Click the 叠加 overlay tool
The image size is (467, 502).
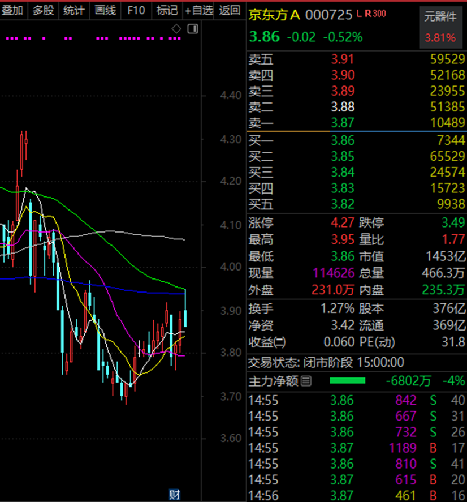(x=14, y=10)
